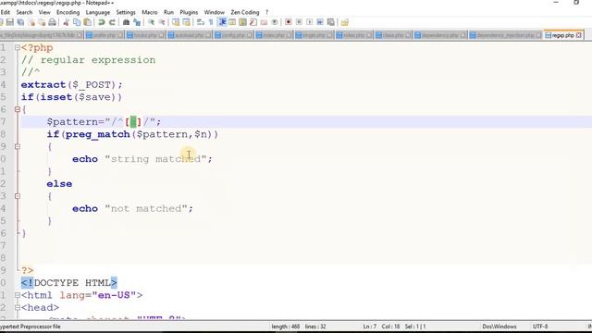Start macro recording
The height and width of the screenshot is (333, 592).
pos(289,22)
